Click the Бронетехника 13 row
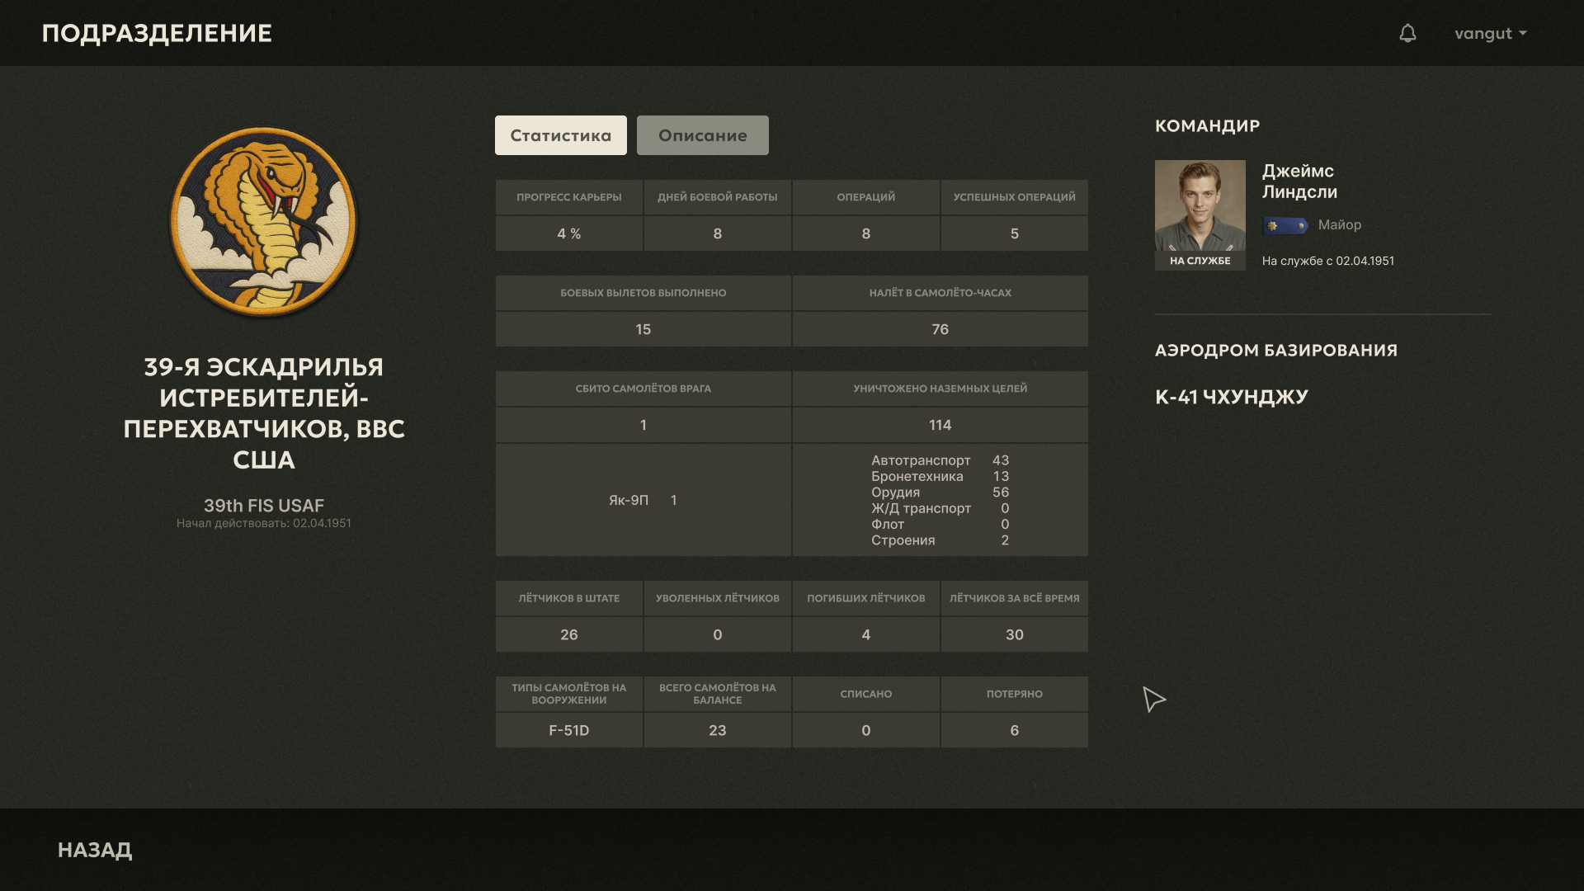The image size is (1584, 891). click(x=940, y=476)
